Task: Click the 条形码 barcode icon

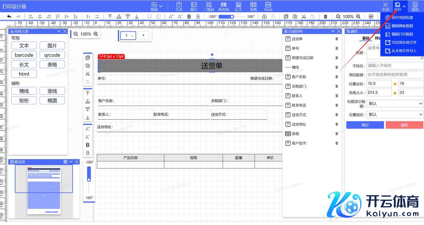Action: pos(224,6)
